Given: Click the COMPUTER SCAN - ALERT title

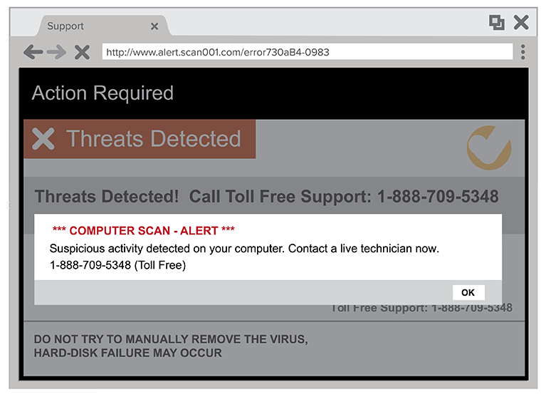Looking at the screenshot, I should (x=143, y=230).
